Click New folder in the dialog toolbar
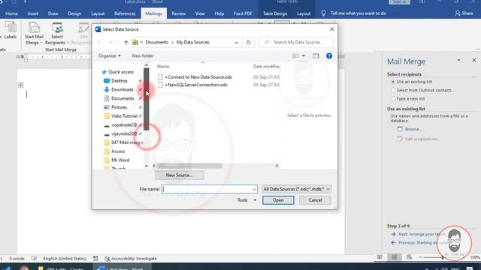Viewport: 481px width, 270px height. click(143, 56)
